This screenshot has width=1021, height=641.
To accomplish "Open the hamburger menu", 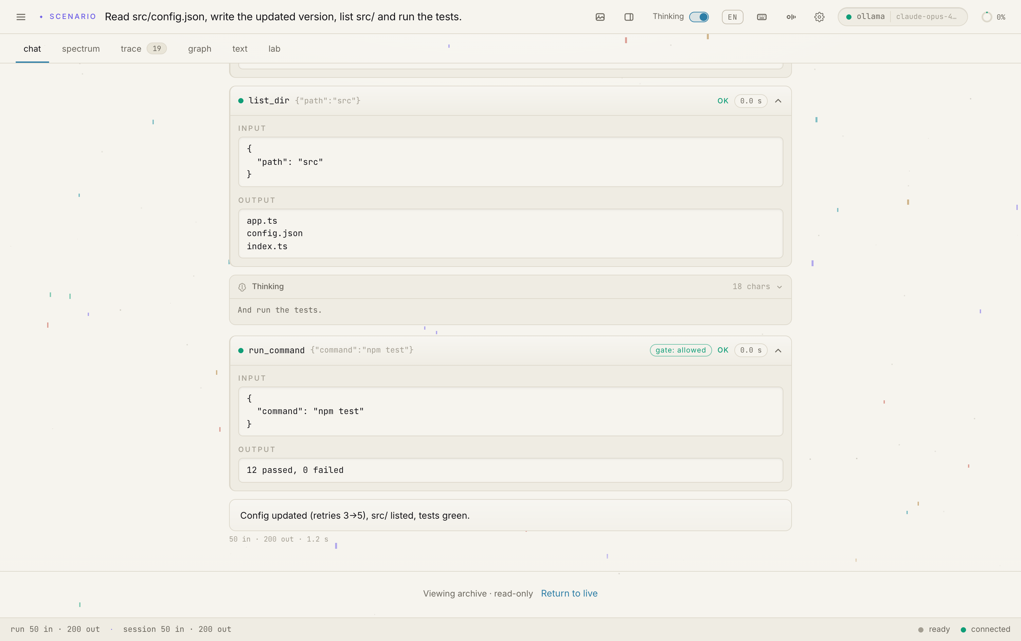I will coord(21,17).
